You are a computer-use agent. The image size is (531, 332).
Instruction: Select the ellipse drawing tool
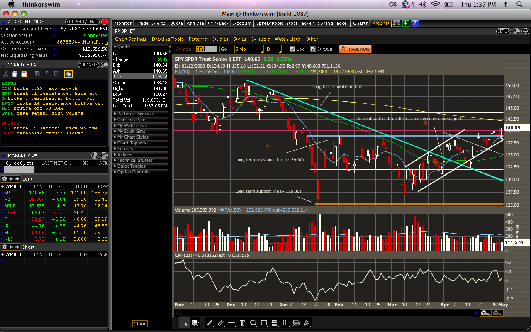(253, 322)
